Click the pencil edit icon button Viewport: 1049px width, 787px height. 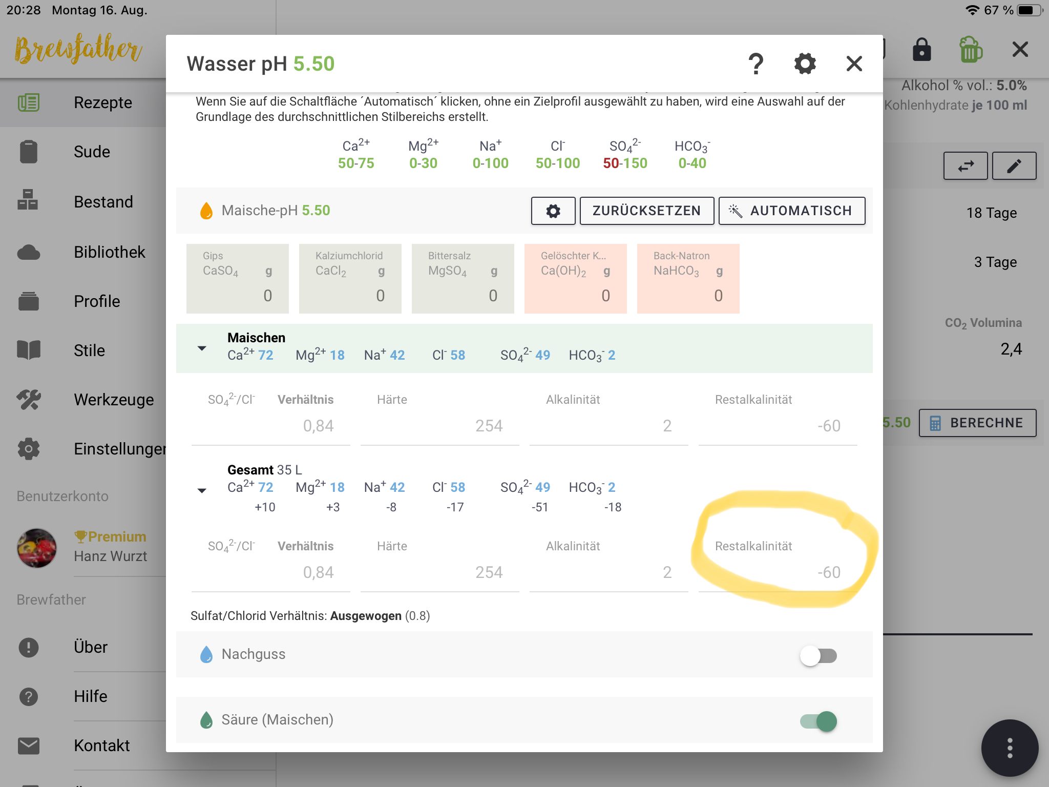tap(1014, 166)
